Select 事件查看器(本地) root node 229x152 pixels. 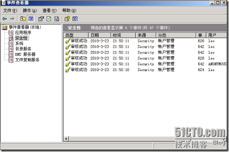point(25,27)
